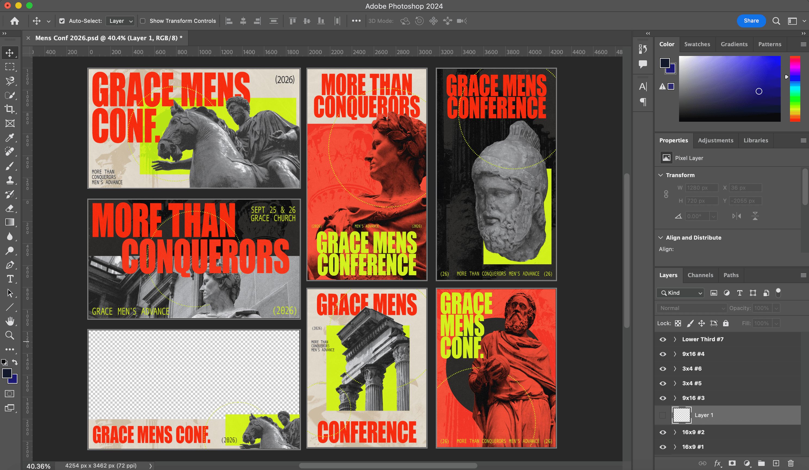
Task: Select the Brush tool
Action: [10, 166]
